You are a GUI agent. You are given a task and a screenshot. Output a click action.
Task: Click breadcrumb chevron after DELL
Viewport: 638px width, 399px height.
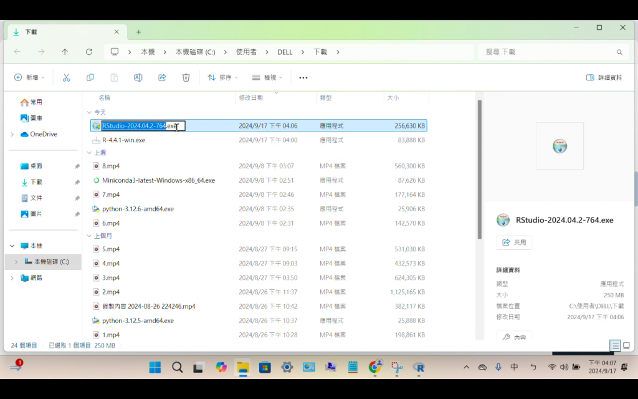[302, 52]
